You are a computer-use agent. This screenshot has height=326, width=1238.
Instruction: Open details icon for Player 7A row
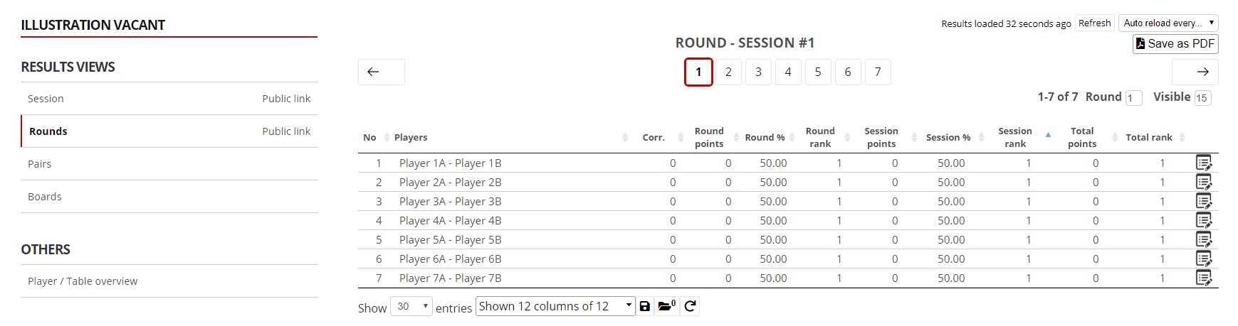[x=1203, y=278]
